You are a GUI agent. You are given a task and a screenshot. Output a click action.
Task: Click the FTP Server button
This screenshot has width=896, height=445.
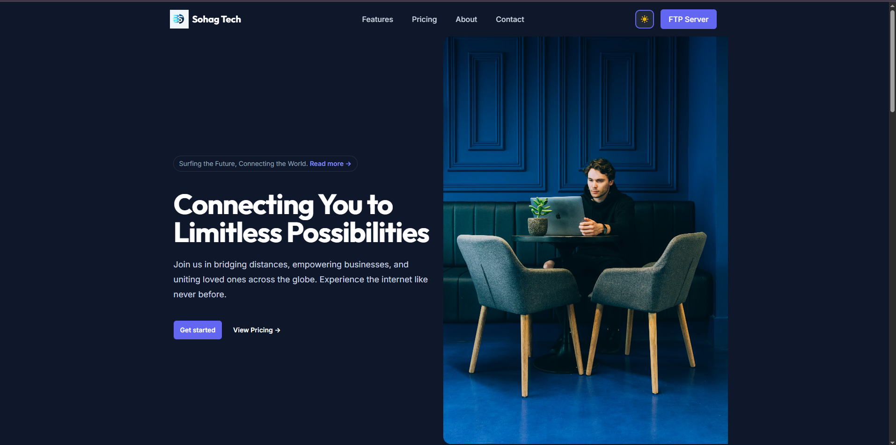pos(688,19)
